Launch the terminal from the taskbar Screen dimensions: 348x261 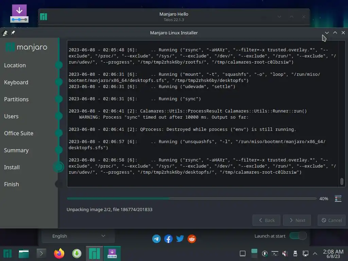pos(41,254)
